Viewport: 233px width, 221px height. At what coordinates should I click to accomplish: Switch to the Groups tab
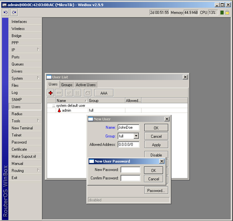coord(67,85)
